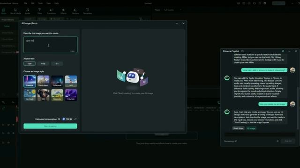Choose the Van Gogh image style
The height and width of the screenshot is (168, 300).
[30, 95]
